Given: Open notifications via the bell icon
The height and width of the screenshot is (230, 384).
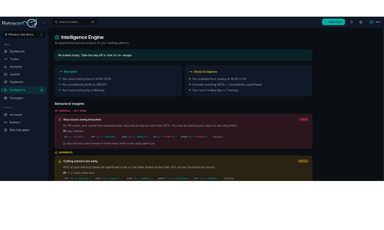Looking at the screenshot, I should [351, 22].
